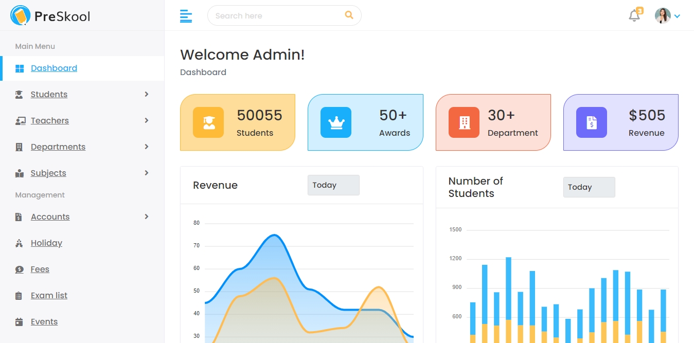Open the notifications bell
The height and width of the screenshot is (343, 694).
click(634, 16)
